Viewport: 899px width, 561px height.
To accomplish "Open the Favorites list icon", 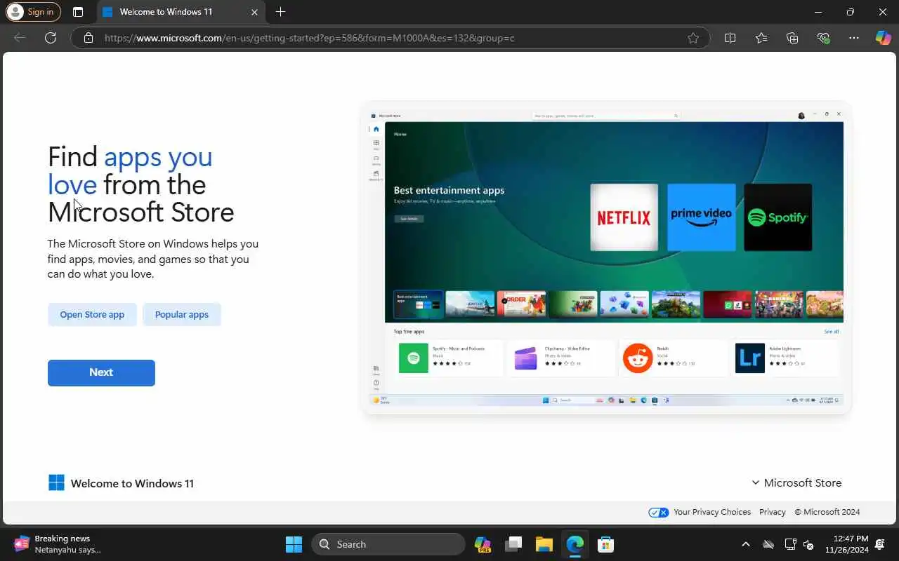I will coord(761,38).
